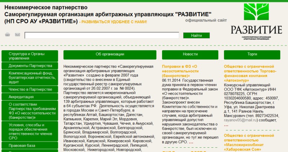Click the mail envelope icon
Image resolution: width=288 pixels, height=152 pixels.
coord(17,34)
